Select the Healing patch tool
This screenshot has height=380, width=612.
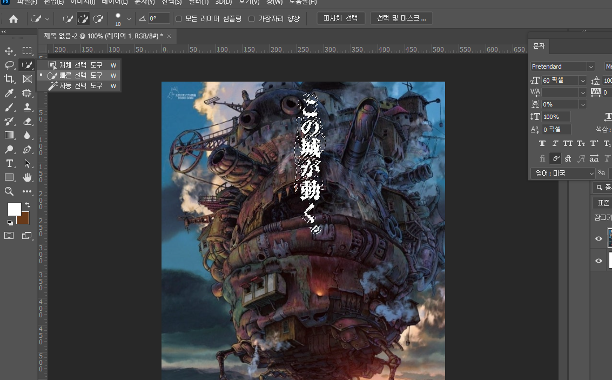(x=27, y=93)
